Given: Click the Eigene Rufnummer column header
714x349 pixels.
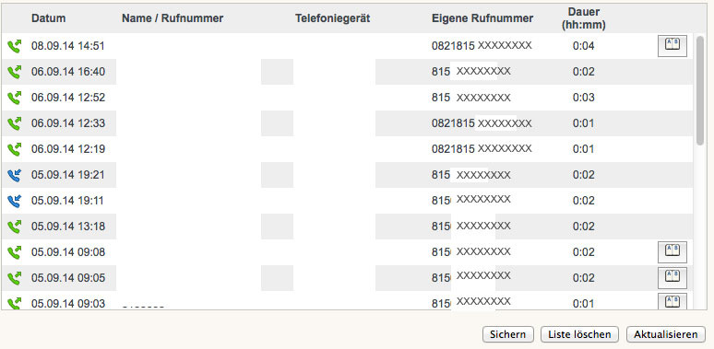Looking at the screenshot, I should pyautogui.click(x=482, y=18).
